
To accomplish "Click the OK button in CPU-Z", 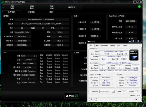I will 136,99.
